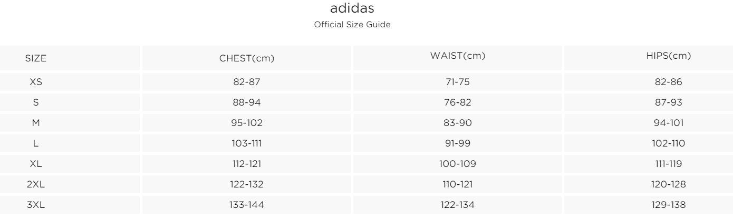Click the WAIST(cm) column header

tap(458, 56)
